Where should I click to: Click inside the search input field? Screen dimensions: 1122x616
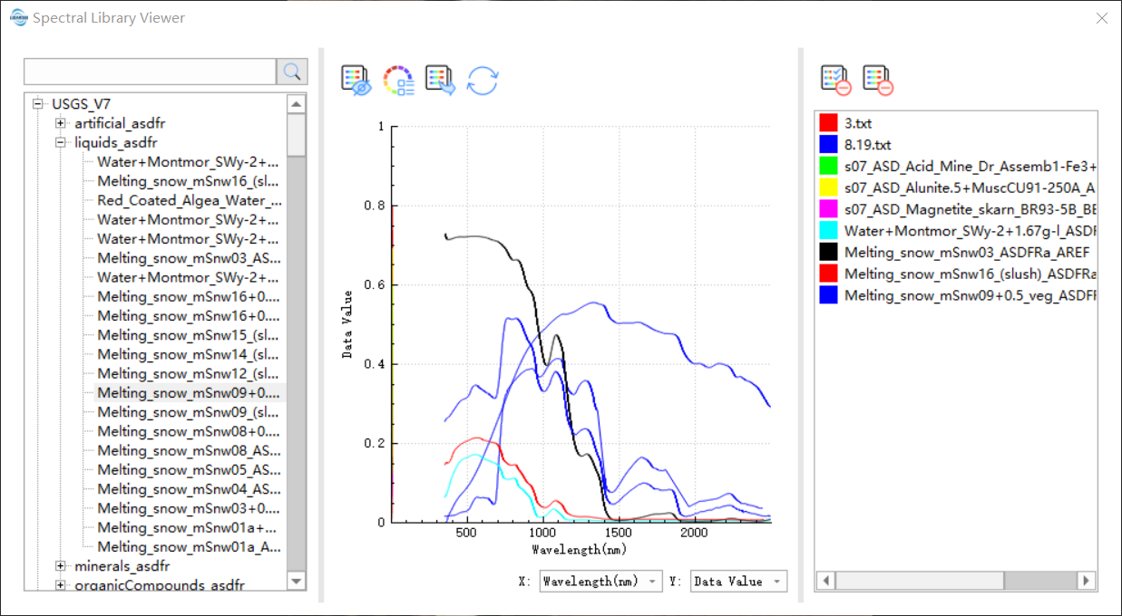150,71
